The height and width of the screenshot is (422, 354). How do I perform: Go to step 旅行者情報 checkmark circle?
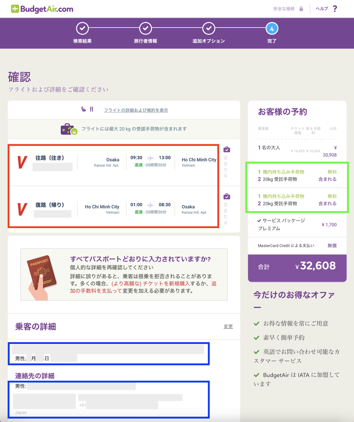(x=145, y=28)
